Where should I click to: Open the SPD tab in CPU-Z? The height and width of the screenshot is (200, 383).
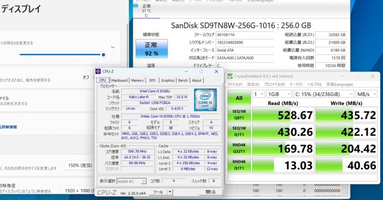click(x=152, y=80)
